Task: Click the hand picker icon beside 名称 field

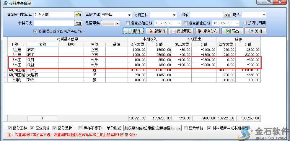Action: click(227, 15)
